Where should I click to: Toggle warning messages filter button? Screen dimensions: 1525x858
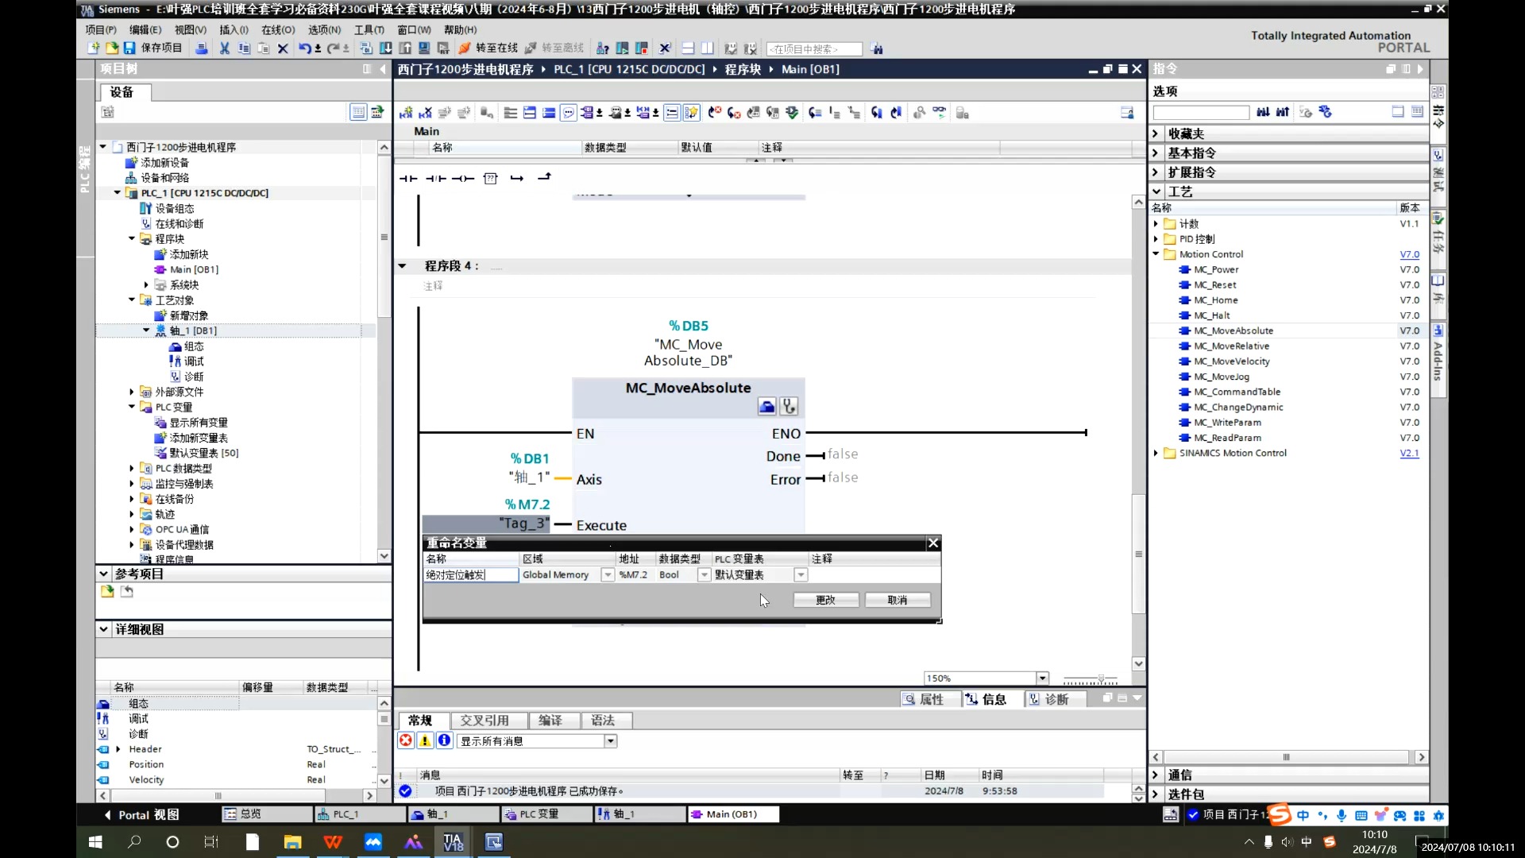pyautogui.click(x=425, y=740)
